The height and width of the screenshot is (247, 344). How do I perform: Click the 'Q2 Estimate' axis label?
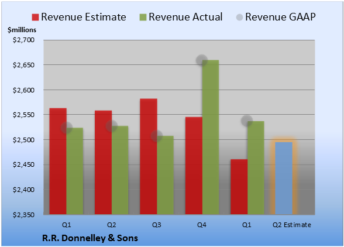pyautogui.click(x=292, y=225)
